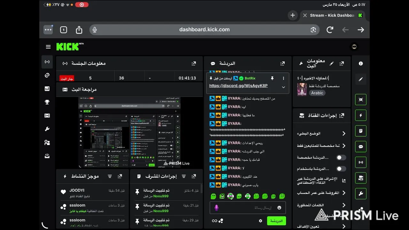Open the stream broadcast icon in left sidebar
409x230 pixels.
click(x=47, y=62)
